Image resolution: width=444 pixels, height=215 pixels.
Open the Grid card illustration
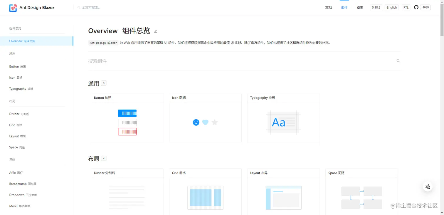pos(205,197)
